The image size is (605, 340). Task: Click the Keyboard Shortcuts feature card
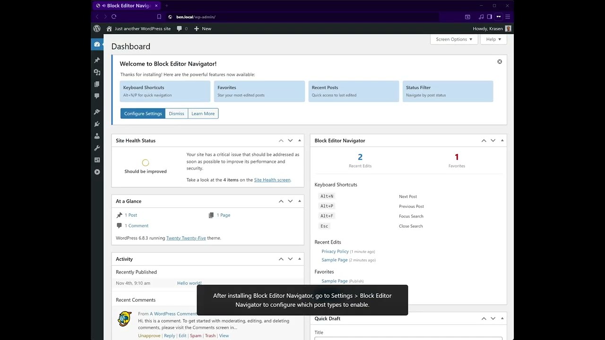[x=165, y=91]
